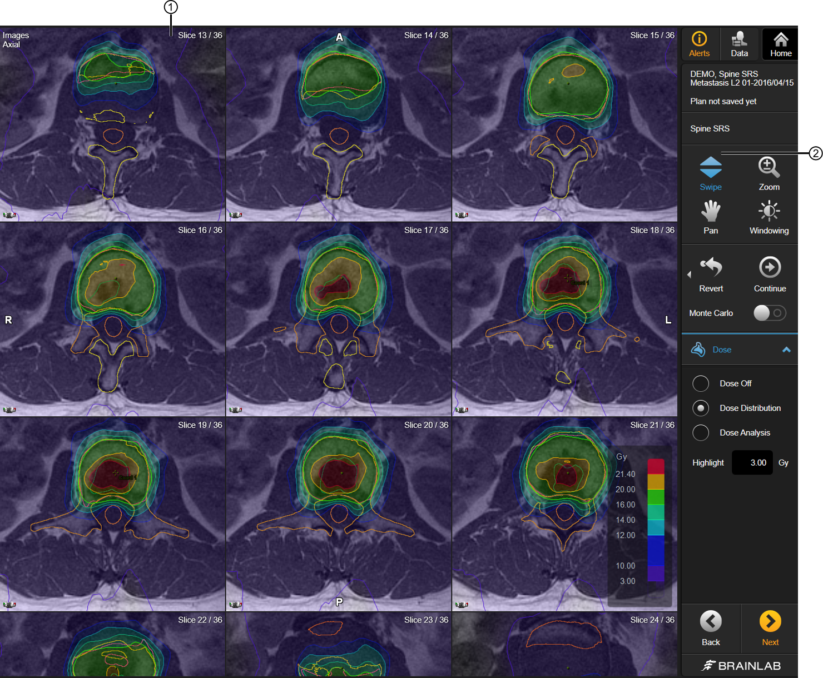The image size is (823, 678).
Task: Select the Swipe tool
Action: (x=711, y=173)
